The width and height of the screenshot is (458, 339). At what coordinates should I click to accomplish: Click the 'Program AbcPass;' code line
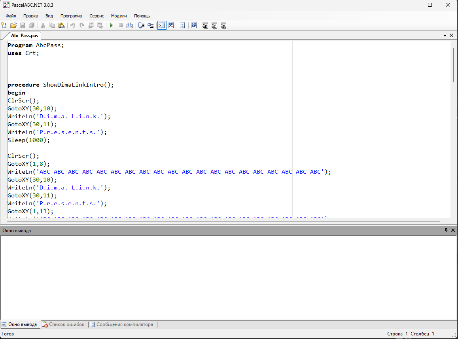(x=36, y=45)
